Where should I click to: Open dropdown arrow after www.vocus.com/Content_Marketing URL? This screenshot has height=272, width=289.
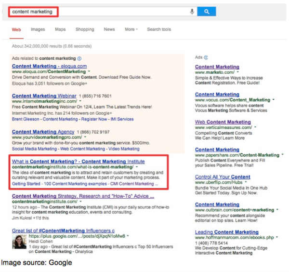pyautogui.click(x=274, y=100)
